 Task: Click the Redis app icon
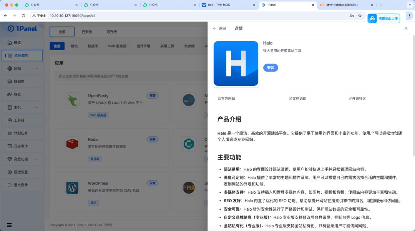pos(72,144)
